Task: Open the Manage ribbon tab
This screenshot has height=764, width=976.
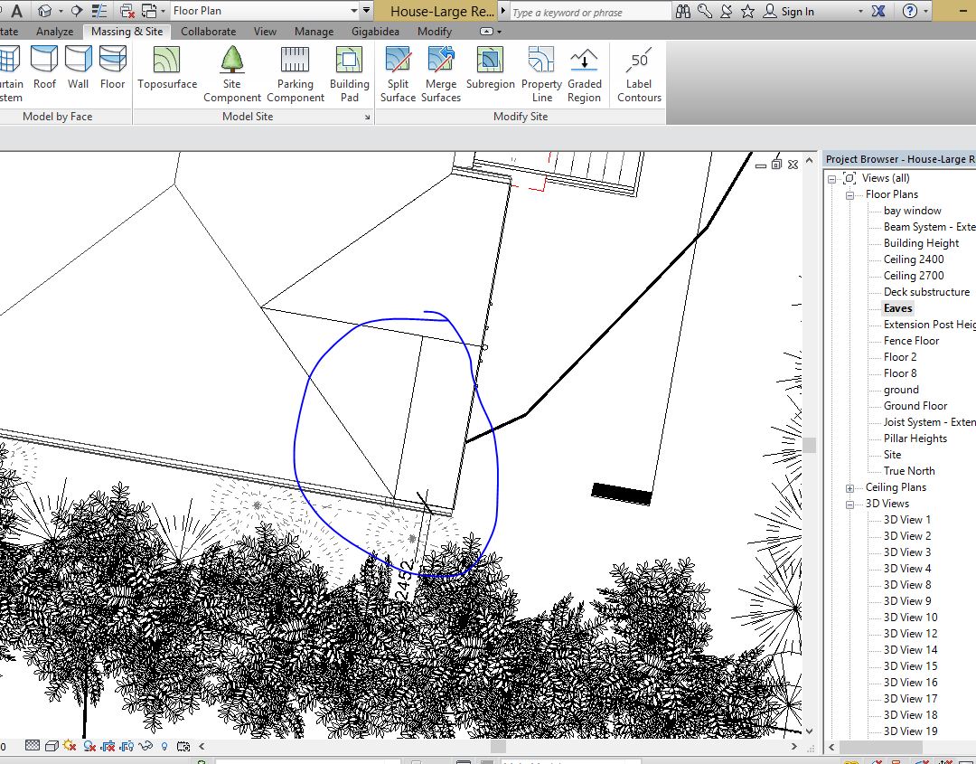Action: click(x=314, y=32)
